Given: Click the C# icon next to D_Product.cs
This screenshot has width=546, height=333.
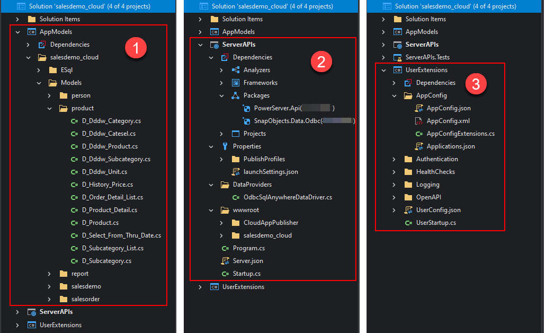Looking at the screenshot, I should point(74,223).
